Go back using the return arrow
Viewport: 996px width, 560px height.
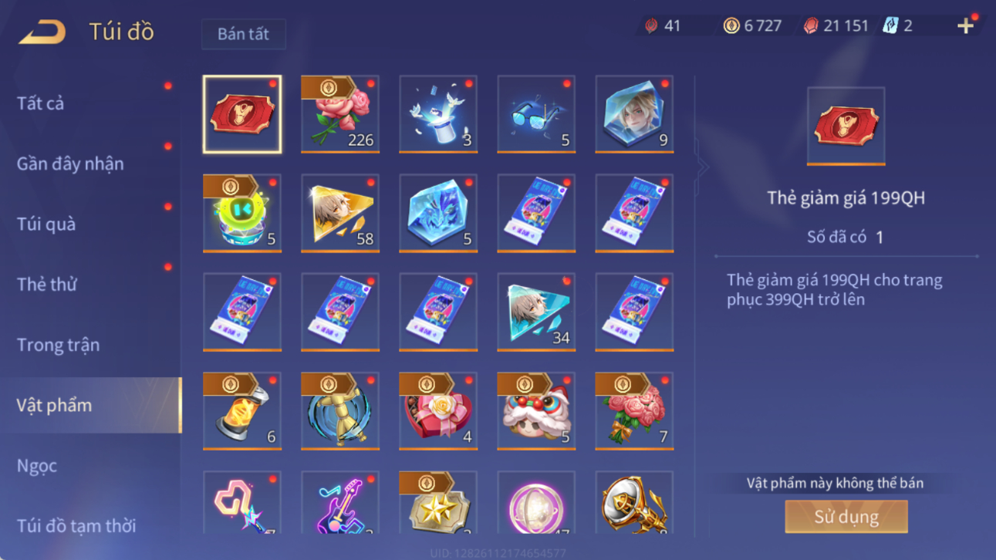tap(42, 32)
